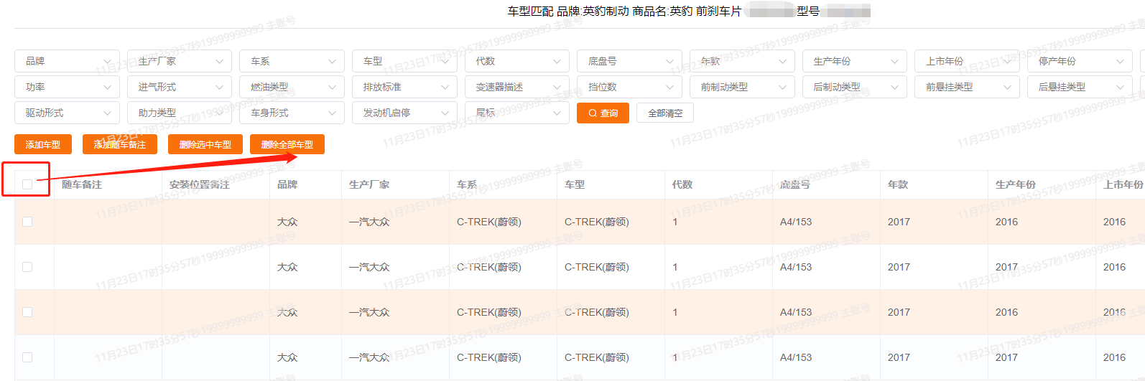Open the 代数 filter dropdown
1145x381 pixels.
[517, 61]
